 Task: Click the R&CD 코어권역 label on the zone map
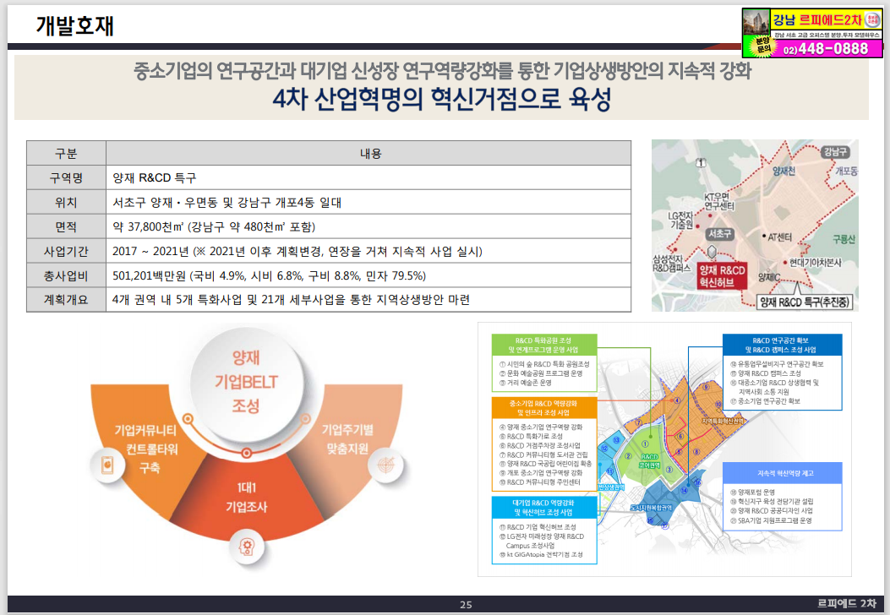[x=649, y=460]
